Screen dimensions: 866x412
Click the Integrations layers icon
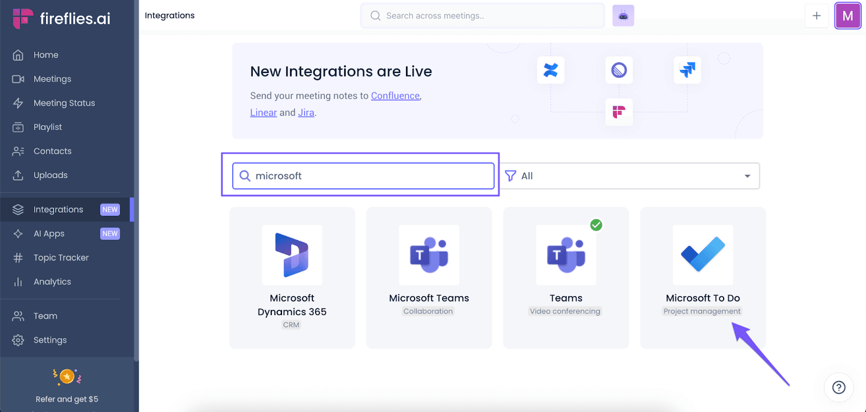tap(18, 210)
